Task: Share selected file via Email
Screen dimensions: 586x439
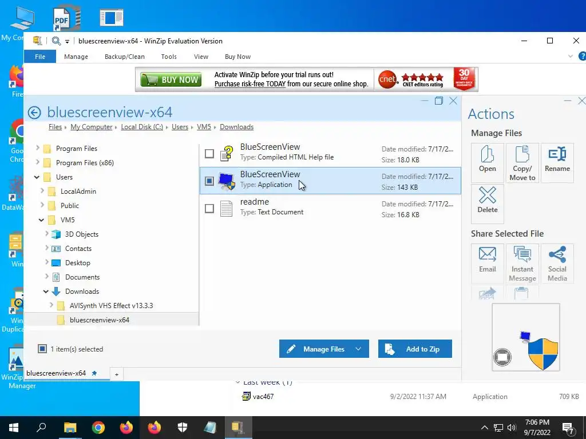Action: 488,263
